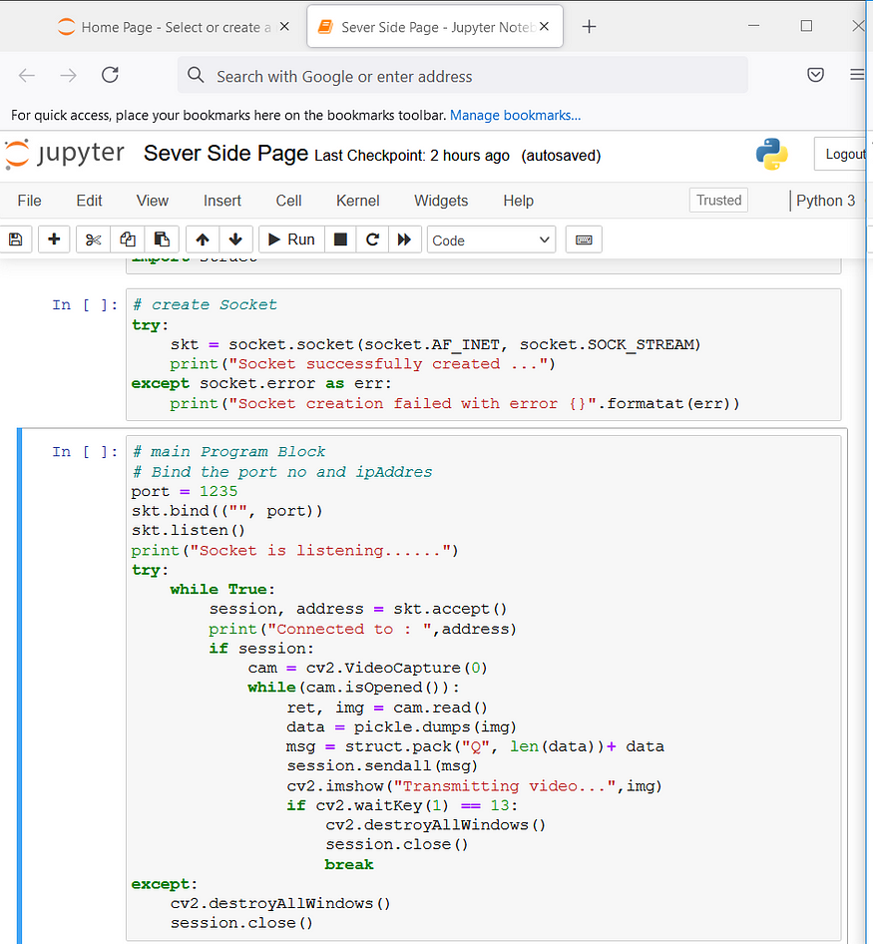Click the 'except socket.error as err:' line
The height and width of the screenshot is (944, 873).
[261, 383]
